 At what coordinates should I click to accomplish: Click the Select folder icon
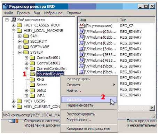[32, 85]
